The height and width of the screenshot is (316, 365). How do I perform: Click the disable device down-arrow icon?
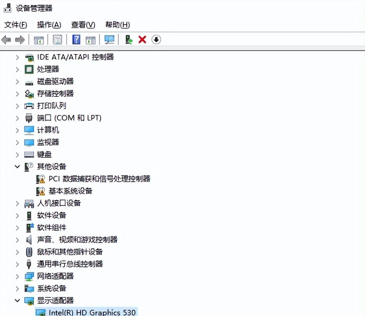(155, 39)
